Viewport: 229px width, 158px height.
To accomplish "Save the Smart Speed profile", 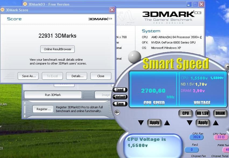I will coord(120,104).
